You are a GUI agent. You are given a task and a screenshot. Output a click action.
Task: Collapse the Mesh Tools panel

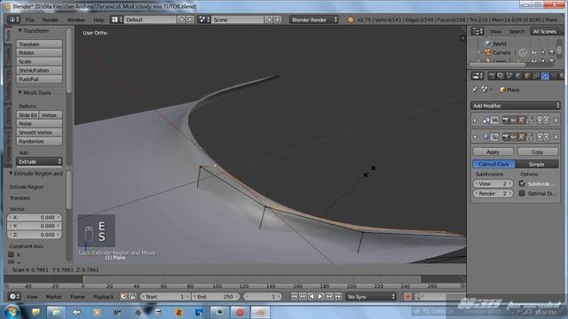[x=20, y=92]
